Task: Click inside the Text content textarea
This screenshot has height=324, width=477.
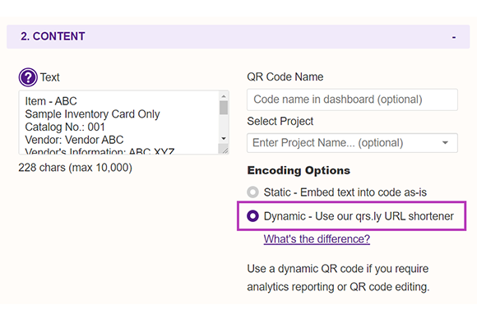Action: tap(118, 123)
